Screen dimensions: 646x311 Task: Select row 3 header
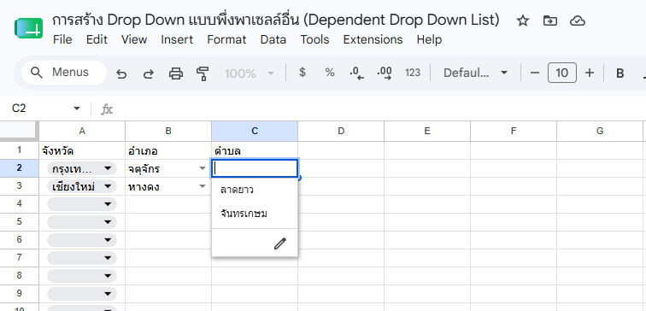click(20, 186)
